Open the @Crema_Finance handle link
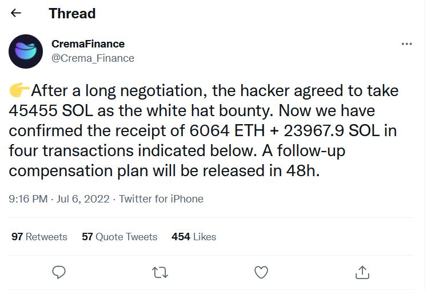 point(93,58)
